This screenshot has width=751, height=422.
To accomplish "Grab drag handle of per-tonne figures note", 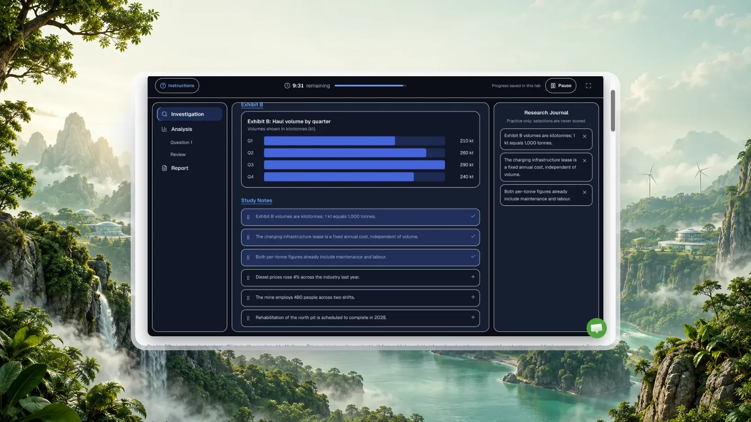I will (248, 257).
